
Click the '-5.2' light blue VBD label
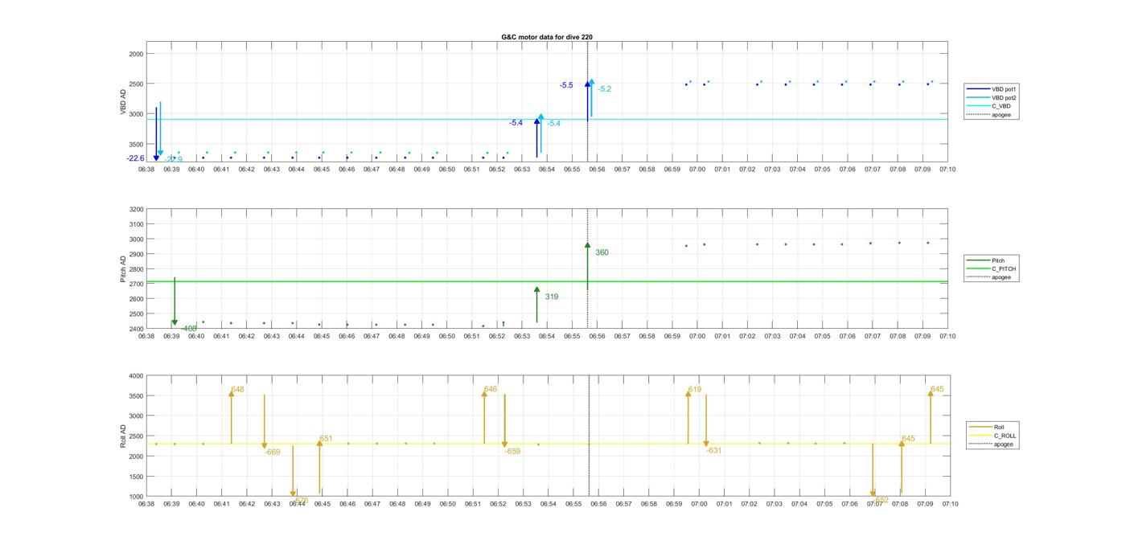(x=604, y=89)
